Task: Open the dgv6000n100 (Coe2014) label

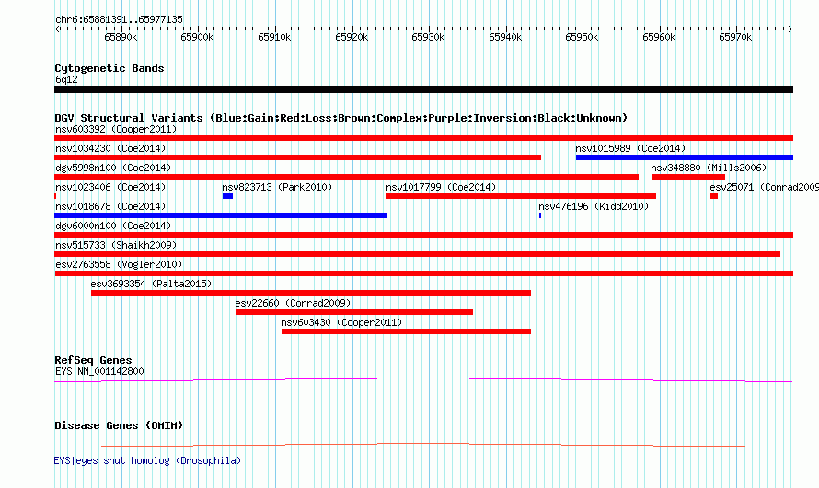Action: pyautogui.click(x=113, y=226)
